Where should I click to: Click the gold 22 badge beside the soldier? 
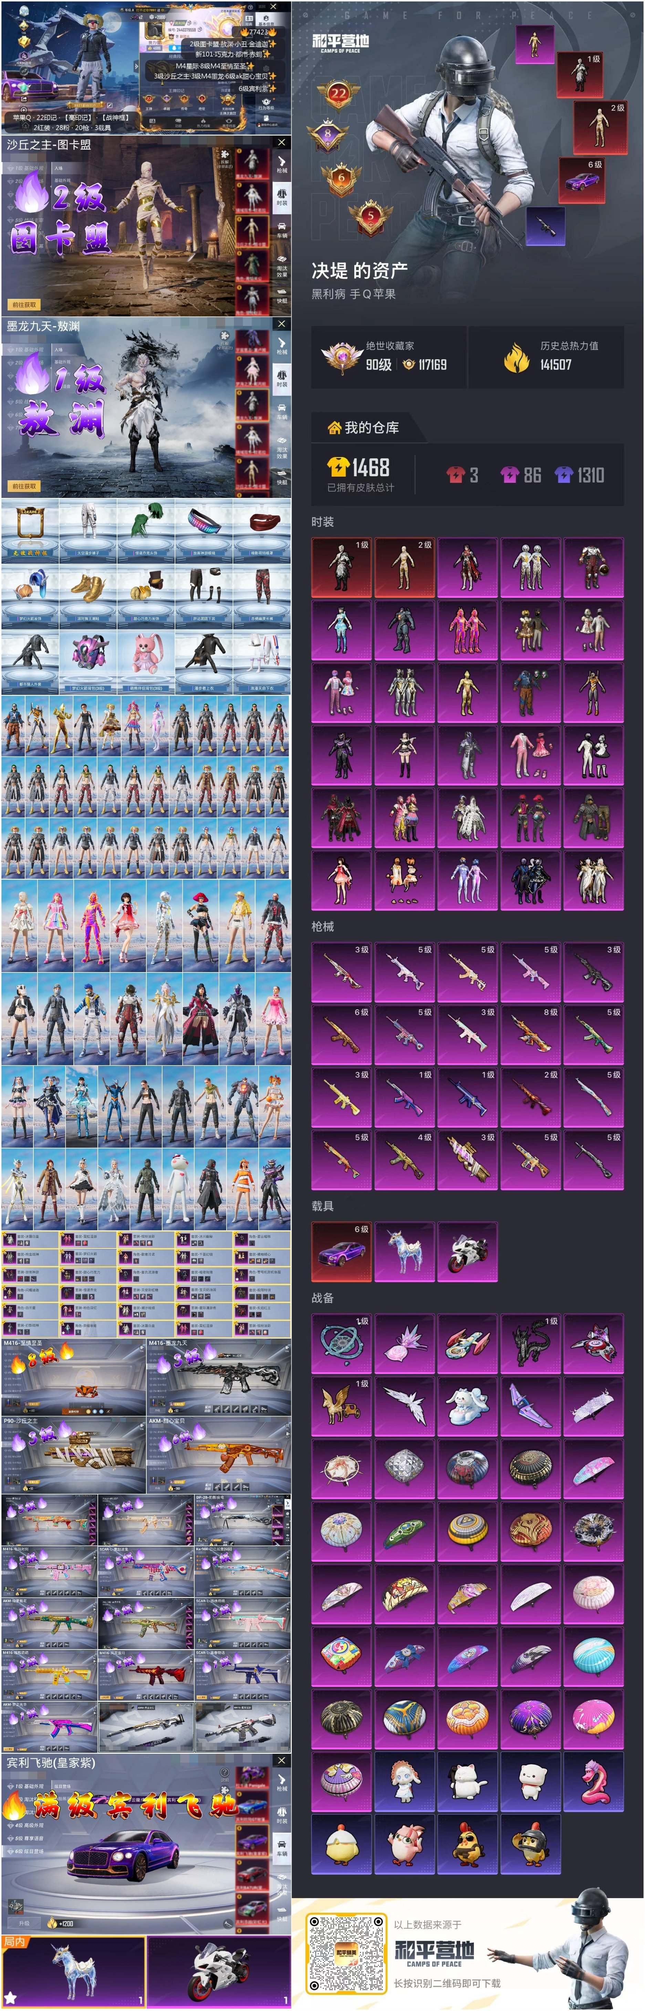click(x=337, y=94)
